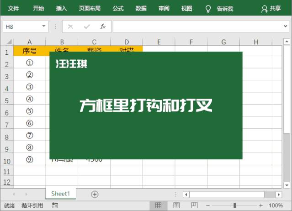Select column G header
292x211 pixels.
point(223,42)
